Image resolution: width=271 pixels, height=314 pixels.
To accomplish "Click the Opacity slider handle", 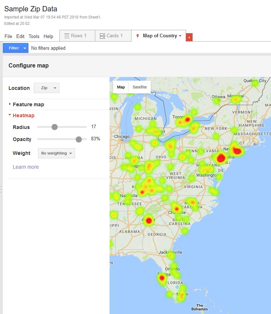I will [79, 139].
